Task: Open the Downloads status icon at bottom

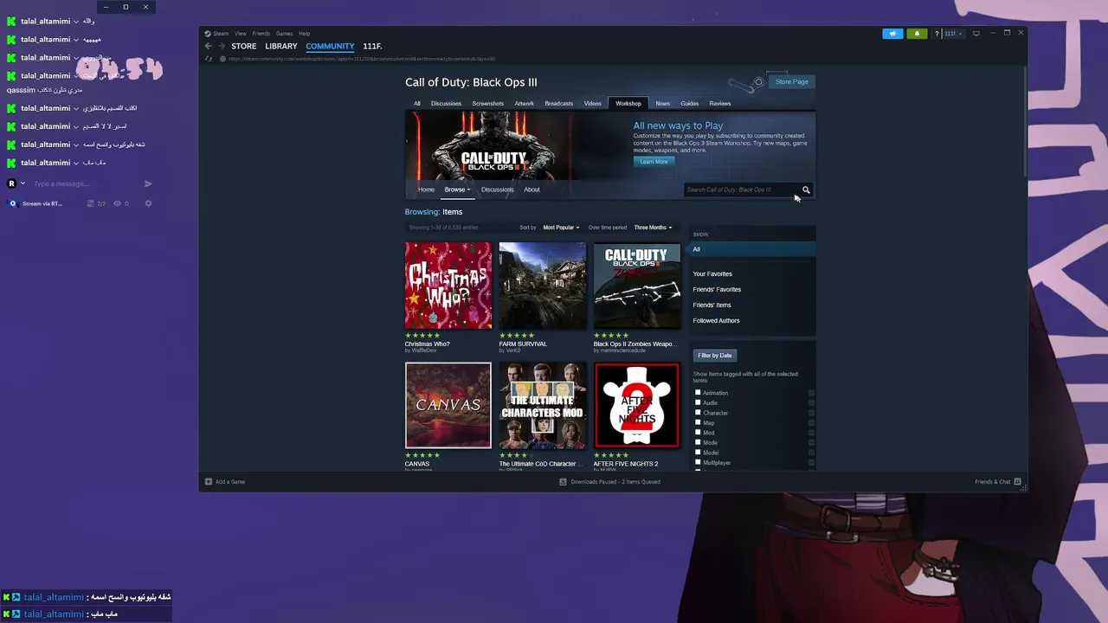Action: (x=563, y=482)
